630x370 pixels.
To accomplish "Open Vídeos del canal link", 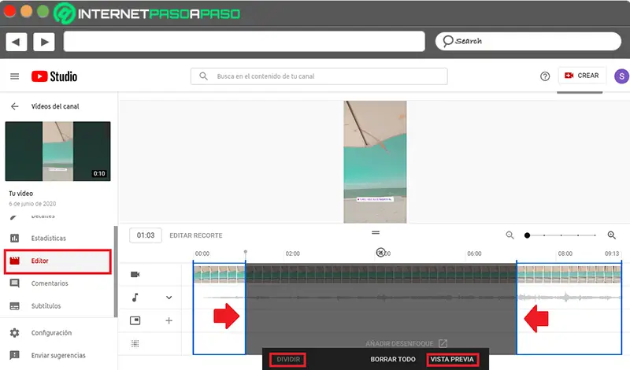I will [x=55, y=106].
